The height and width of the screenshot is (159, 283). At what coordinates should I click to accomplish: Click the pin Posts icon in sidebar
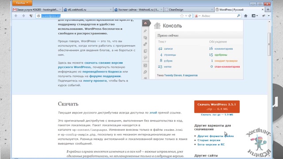(x=145, y=31)
